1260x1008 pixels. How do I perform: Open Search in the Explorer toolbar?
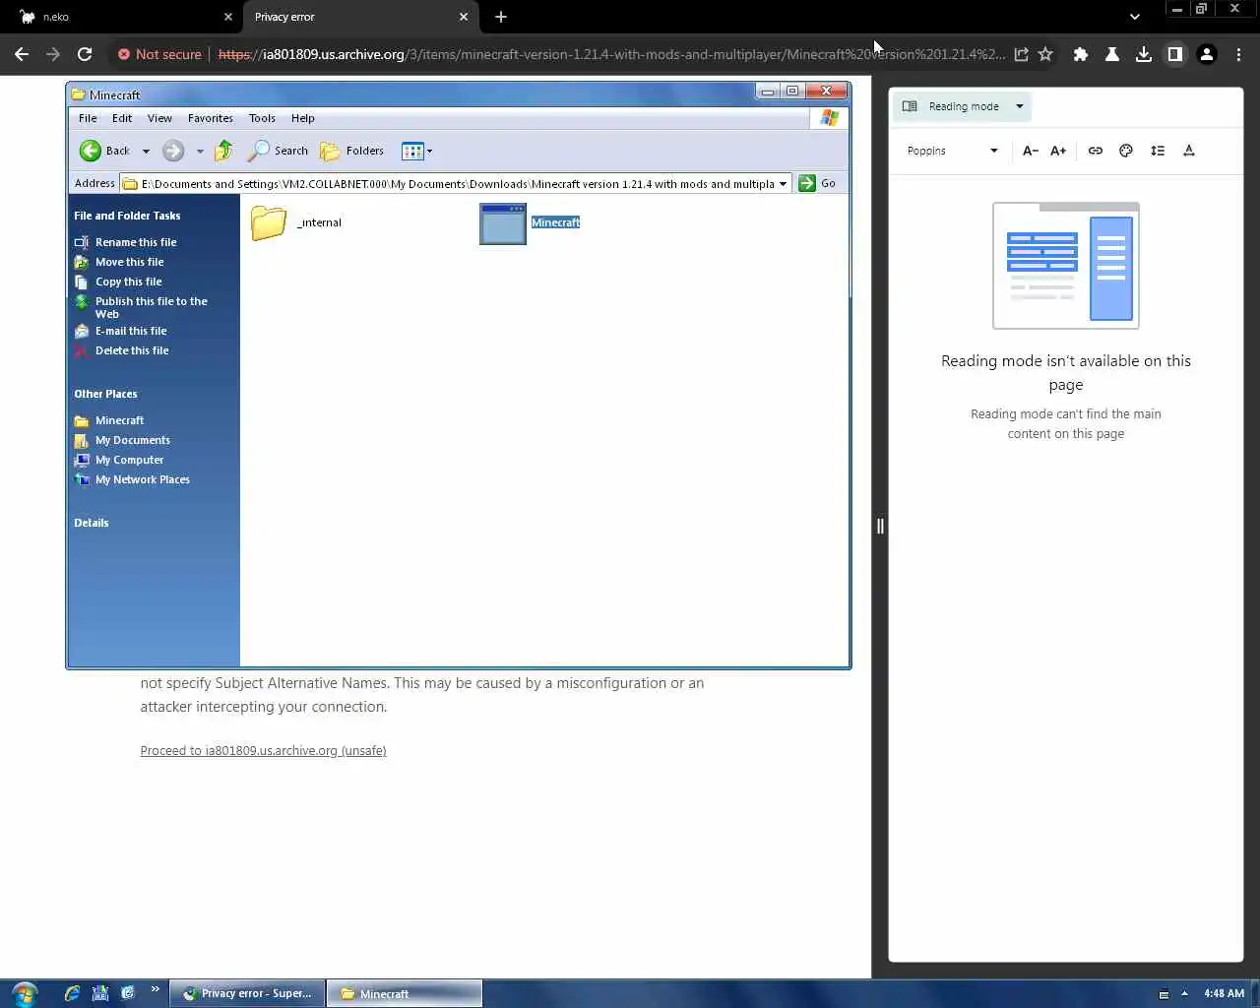coord(279,151)
